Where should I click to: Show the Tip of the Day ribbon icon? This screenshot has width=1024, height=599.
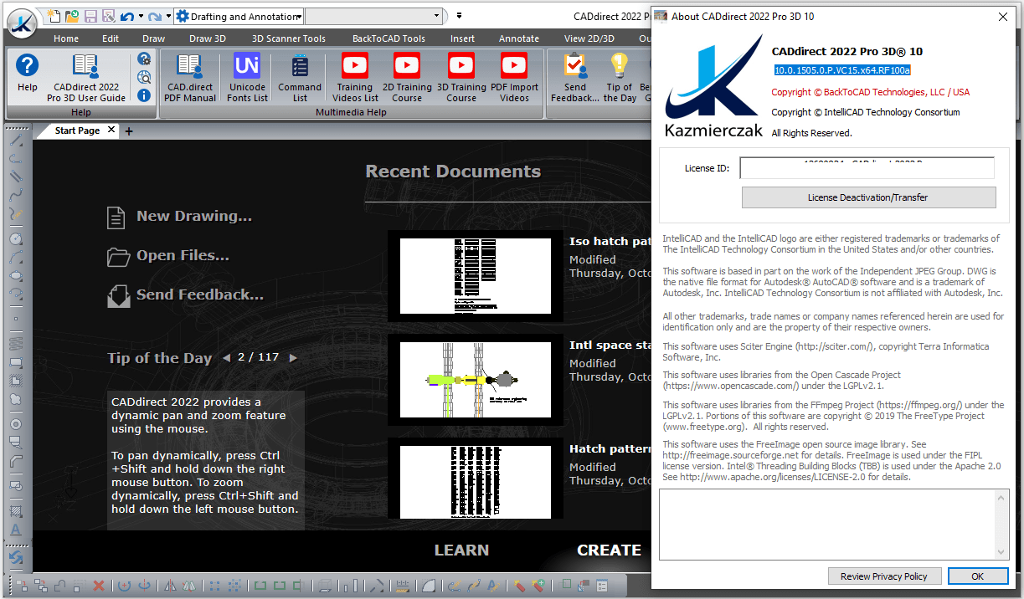pyautogui.click(x=620, y=78)
